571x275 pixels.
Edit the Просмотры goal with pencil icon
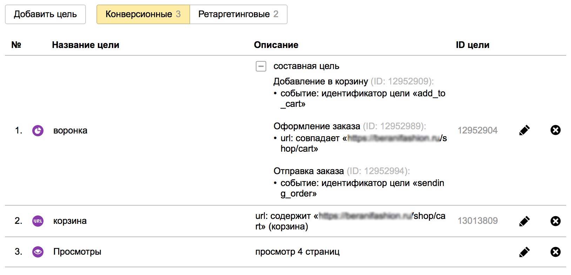(524, 252)
